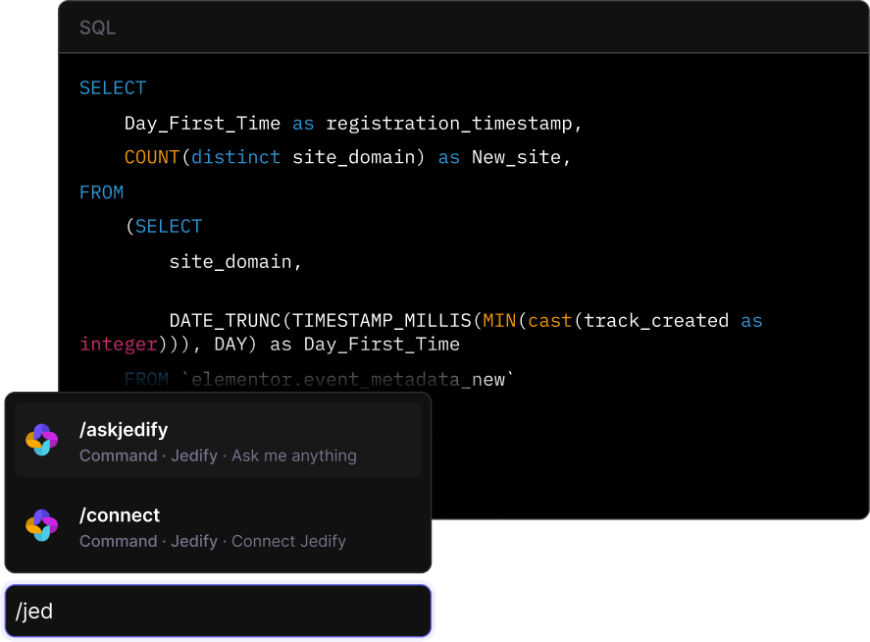Viewport: 870px width, 642px height.
Task: Click the 'integer' type keyword
Action: pos(119,345)
